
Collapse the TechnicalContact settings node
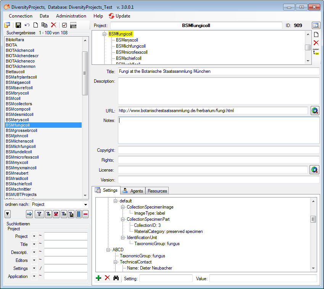116,262
